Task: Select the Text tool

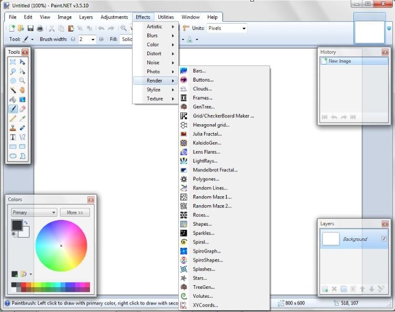Action: pos(13,137)
